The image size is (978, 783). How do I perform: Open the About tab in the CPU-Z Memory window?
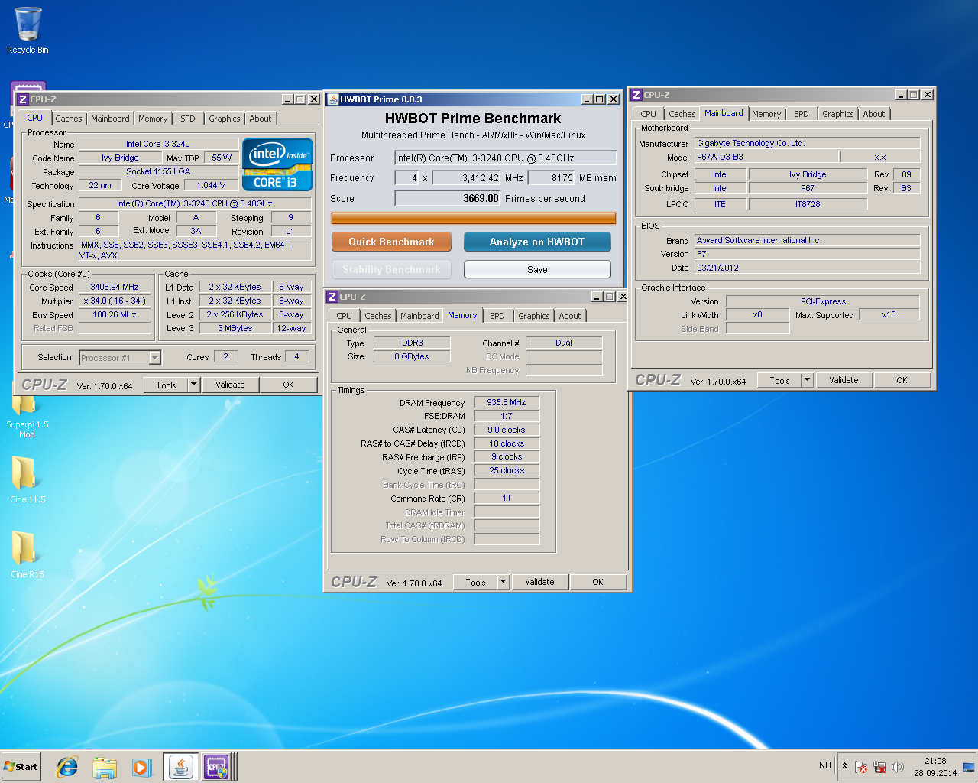click(570, 316)
